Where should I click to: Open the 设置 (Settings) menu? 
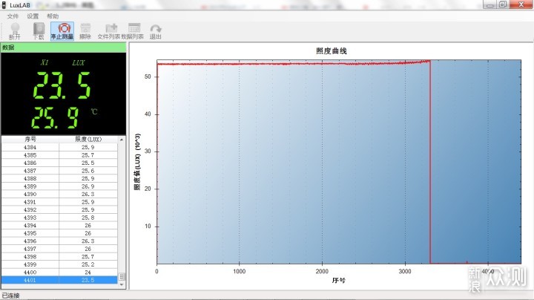(x=33, y=16)
